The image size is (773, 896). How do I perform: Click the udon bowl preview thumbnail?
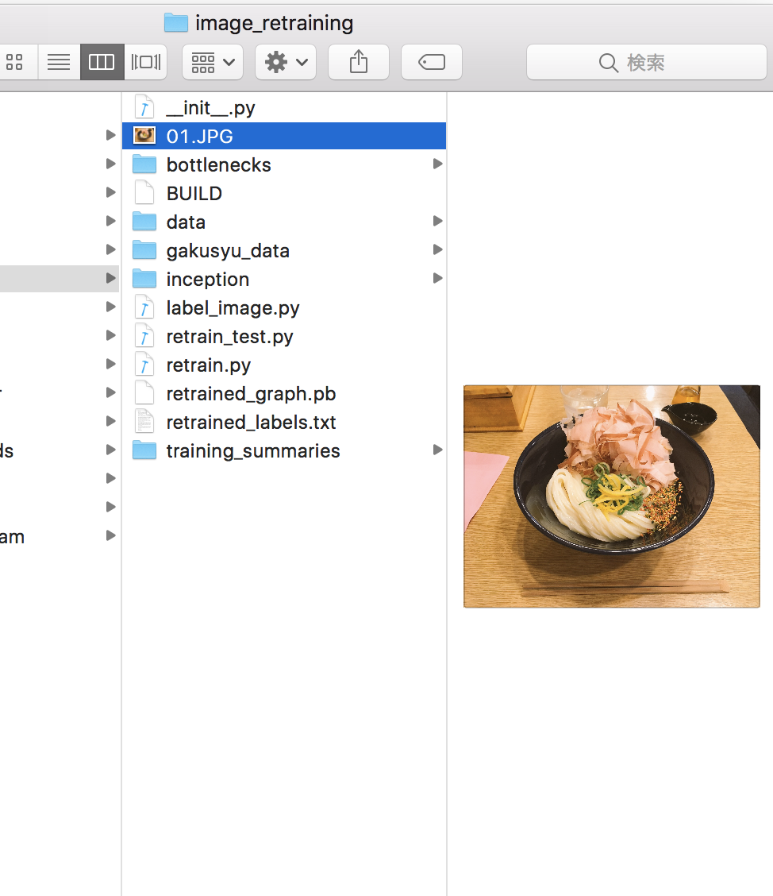[x=611, y=496]
